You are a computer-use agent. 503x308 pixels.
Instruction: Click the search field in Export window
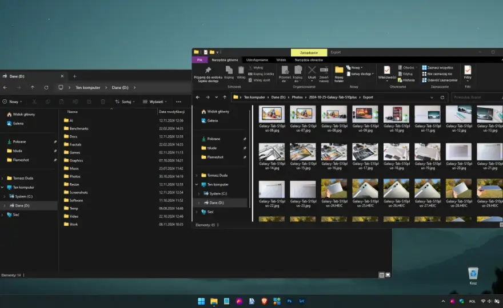point(477,98)
